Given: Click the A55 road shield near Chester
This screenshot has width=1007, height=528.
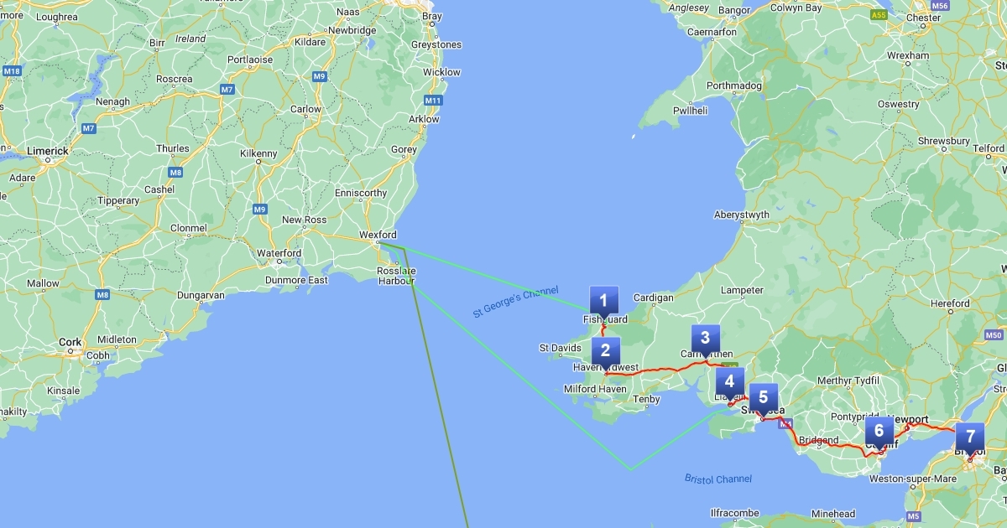Looking at the screenshot, I should [x=879, y=15].
